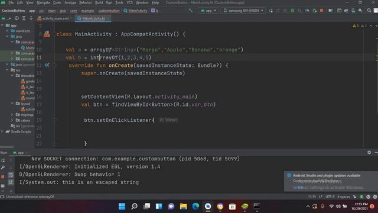Open the Profiler gauge icon
This screenshot has width=378, height=213.
307,11
